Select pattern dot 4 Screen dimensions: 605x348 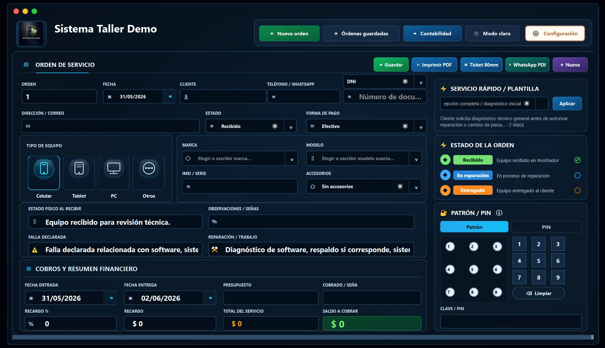pyautogui.click(x=450, y=270)
